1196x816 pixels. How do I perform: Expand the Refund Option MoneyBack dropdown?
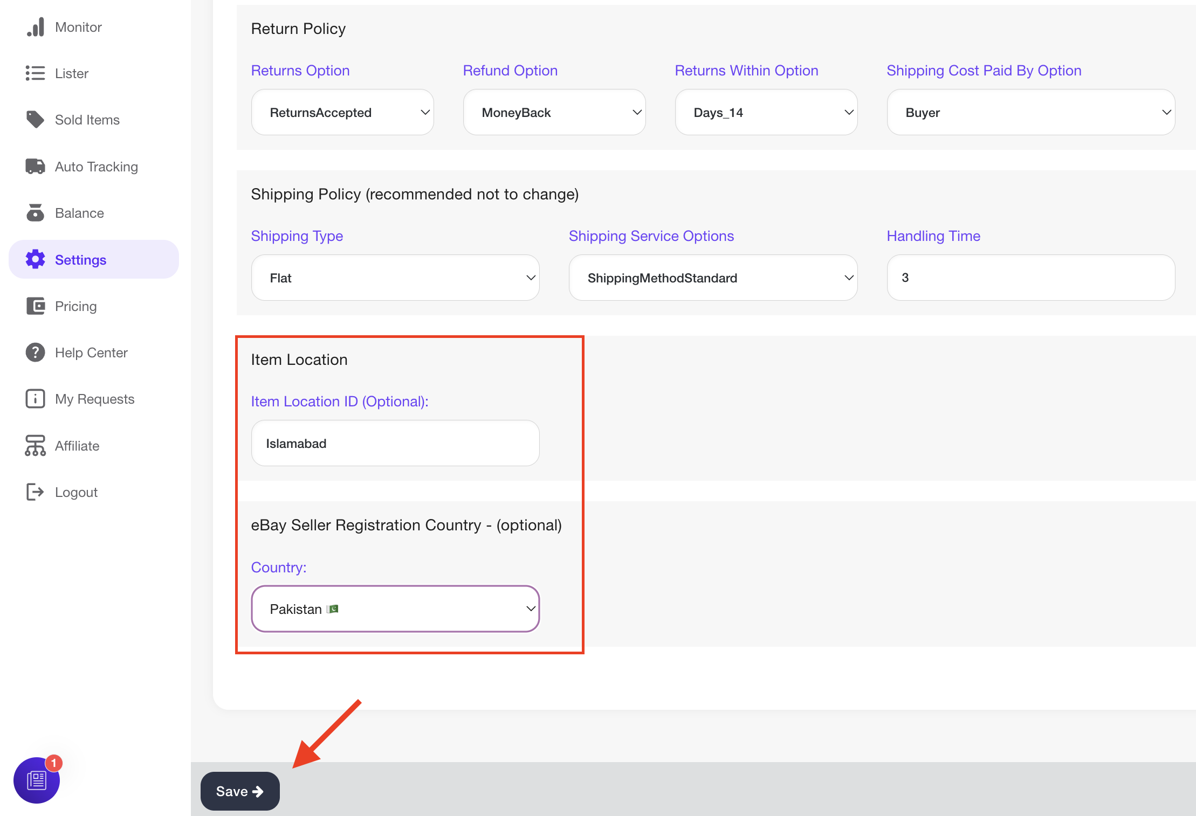click(x=554, y=113)
